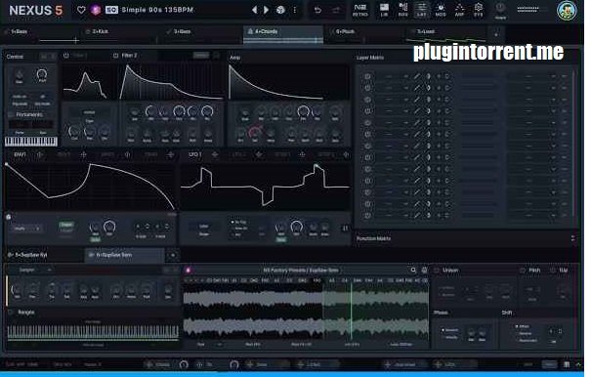
Task: Go to the previous preset arrow
Action: [255, 10]
